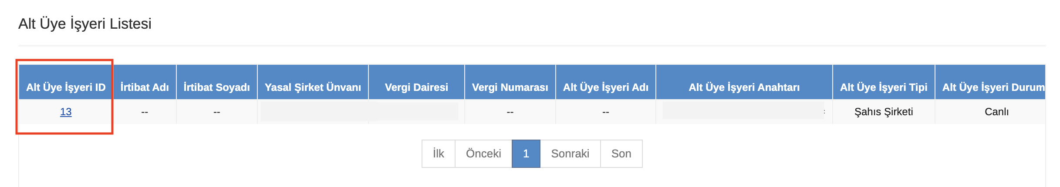
Task: Click the İrtibat Soyadı column header
Action: (x=216, y=87)
